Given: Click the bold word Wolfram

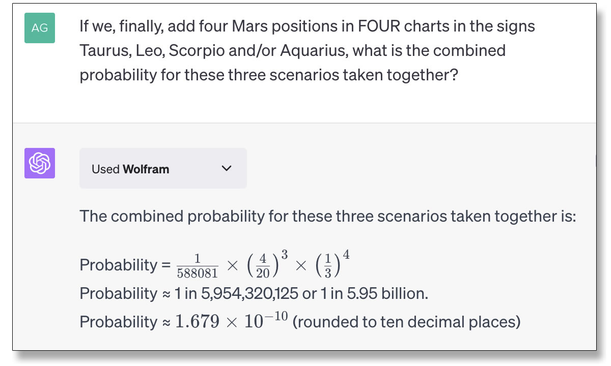Looking at the screenshot, I should tap(146, 169).
